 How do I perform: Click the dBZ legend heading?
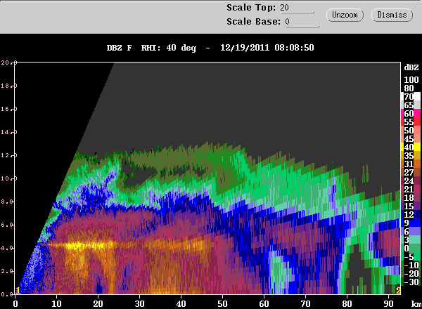pos(411,67)
